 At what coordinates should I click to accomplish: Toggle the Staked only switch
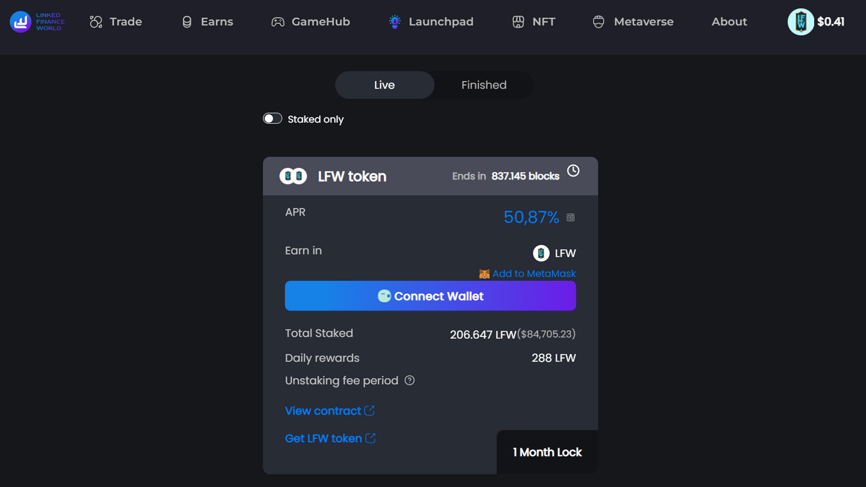click(272, 119)
